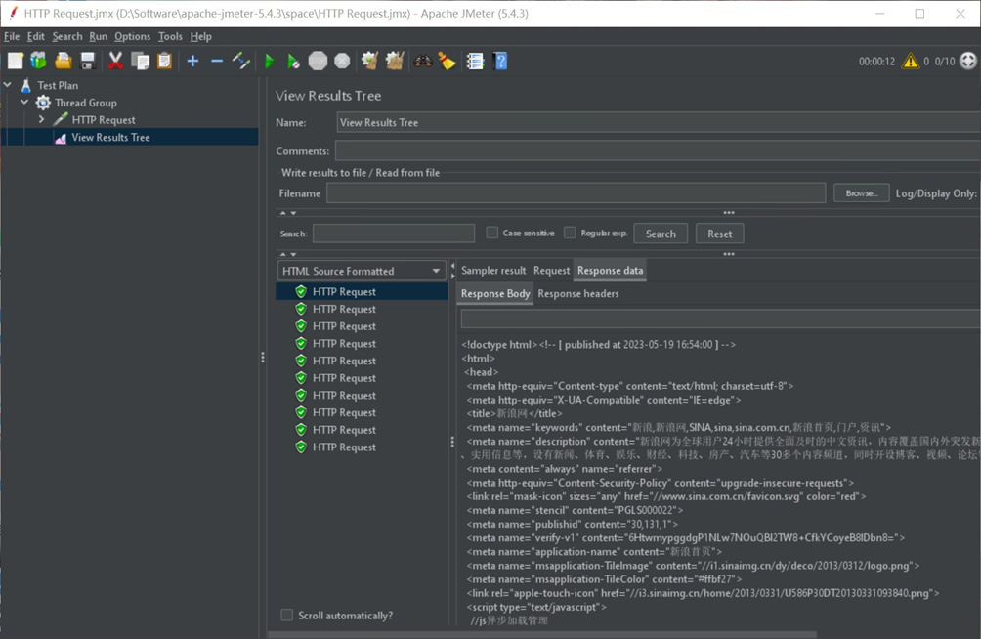This screenshot has height=639, width=981.
Task: Switch to the Response headers tab
Action: tap(578, 293)
